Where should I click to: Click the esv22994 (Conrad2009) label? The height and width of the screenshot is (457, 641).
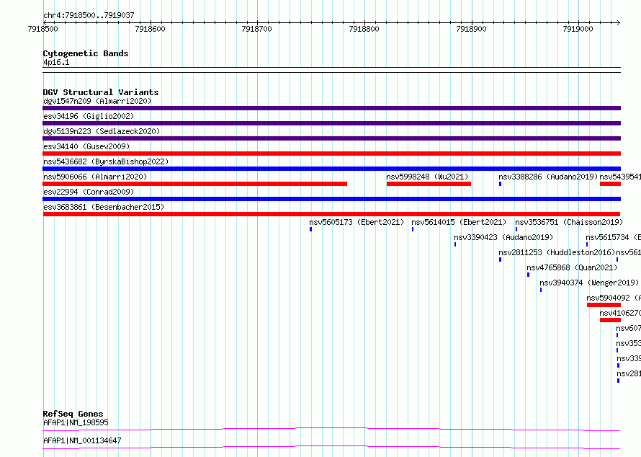(x=89, y=192)
